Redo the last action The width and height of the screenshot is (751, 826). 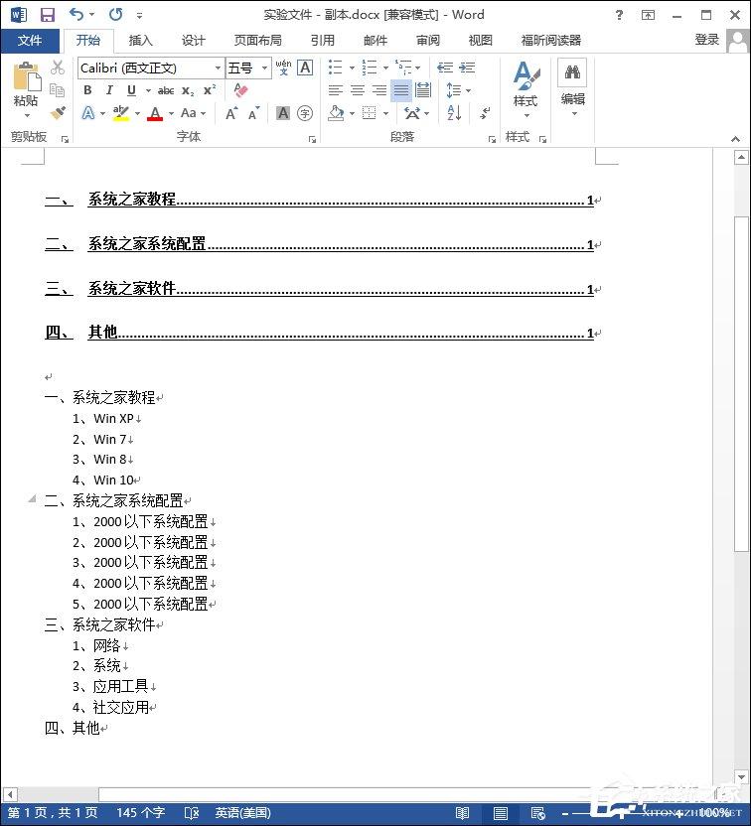pyautogui.click(x=115, y=14)
